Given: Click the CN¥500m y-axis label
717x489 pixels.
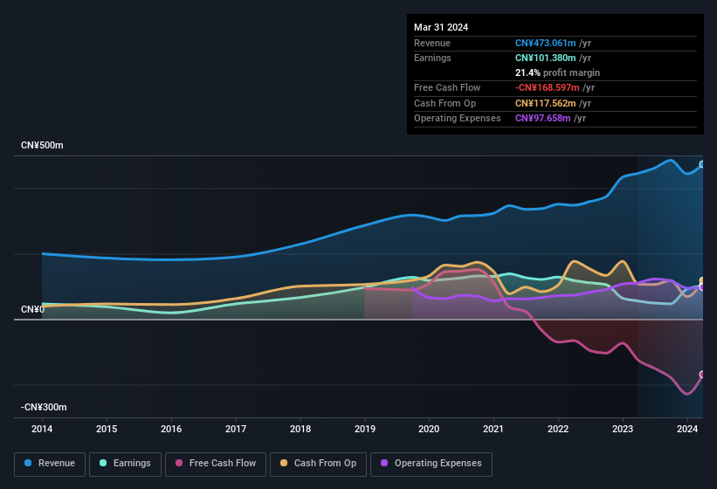Looking at the screenshot, I should point(42,145).
